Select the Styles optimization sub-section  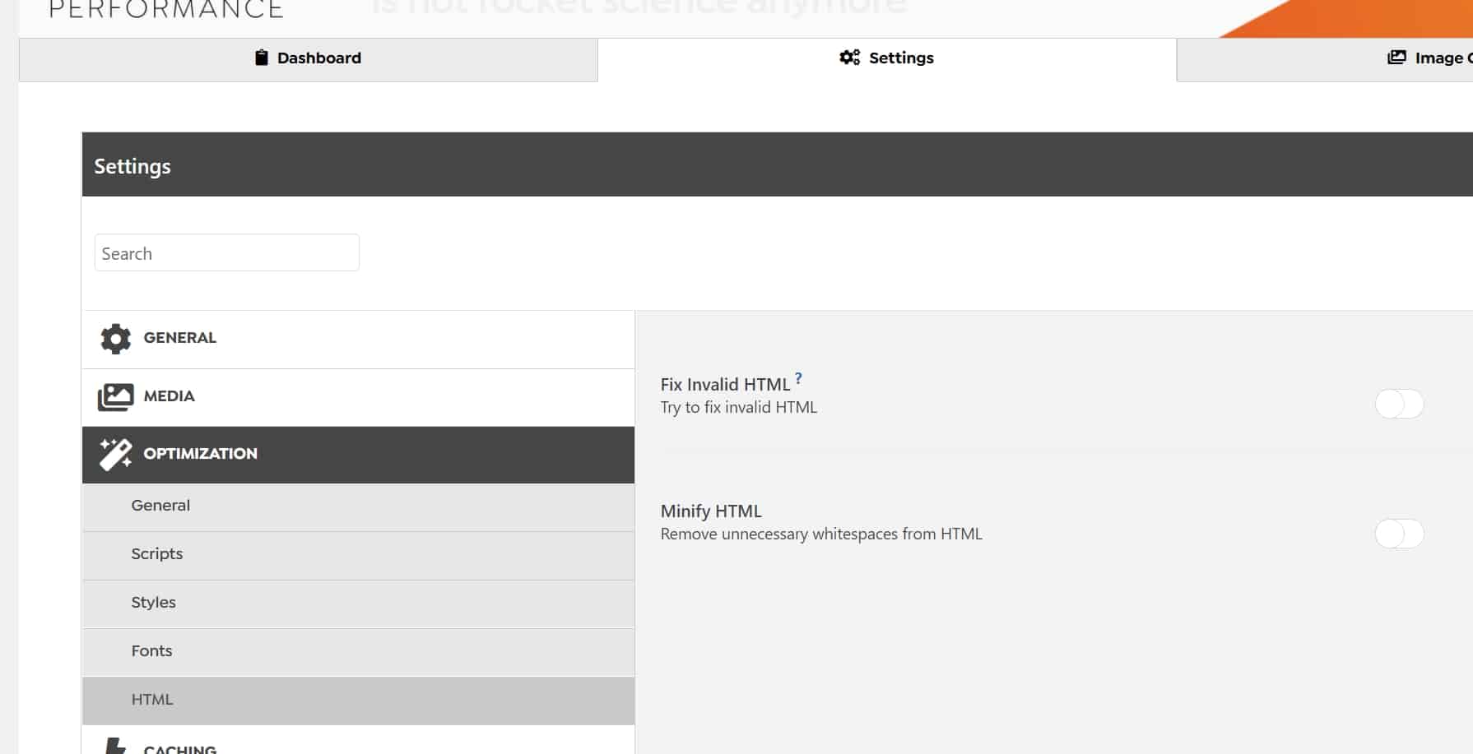(154, 603)
